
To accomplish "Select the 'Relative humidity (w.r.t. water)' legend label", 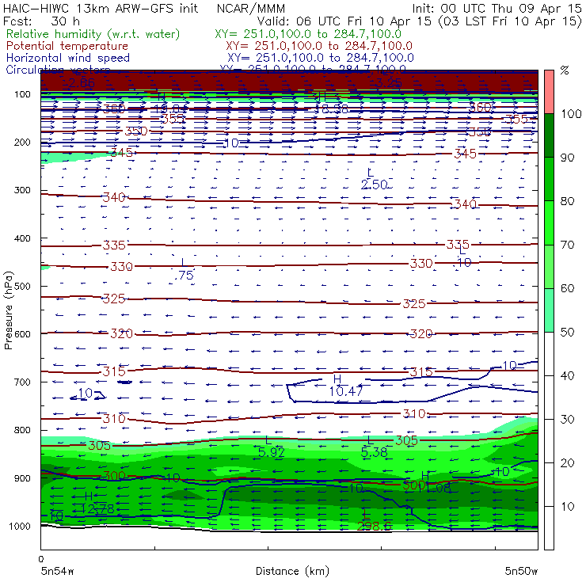I will (x=93, y=34).
